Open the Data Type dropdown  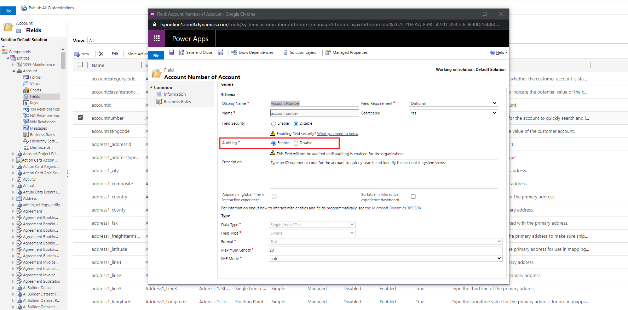312,225
